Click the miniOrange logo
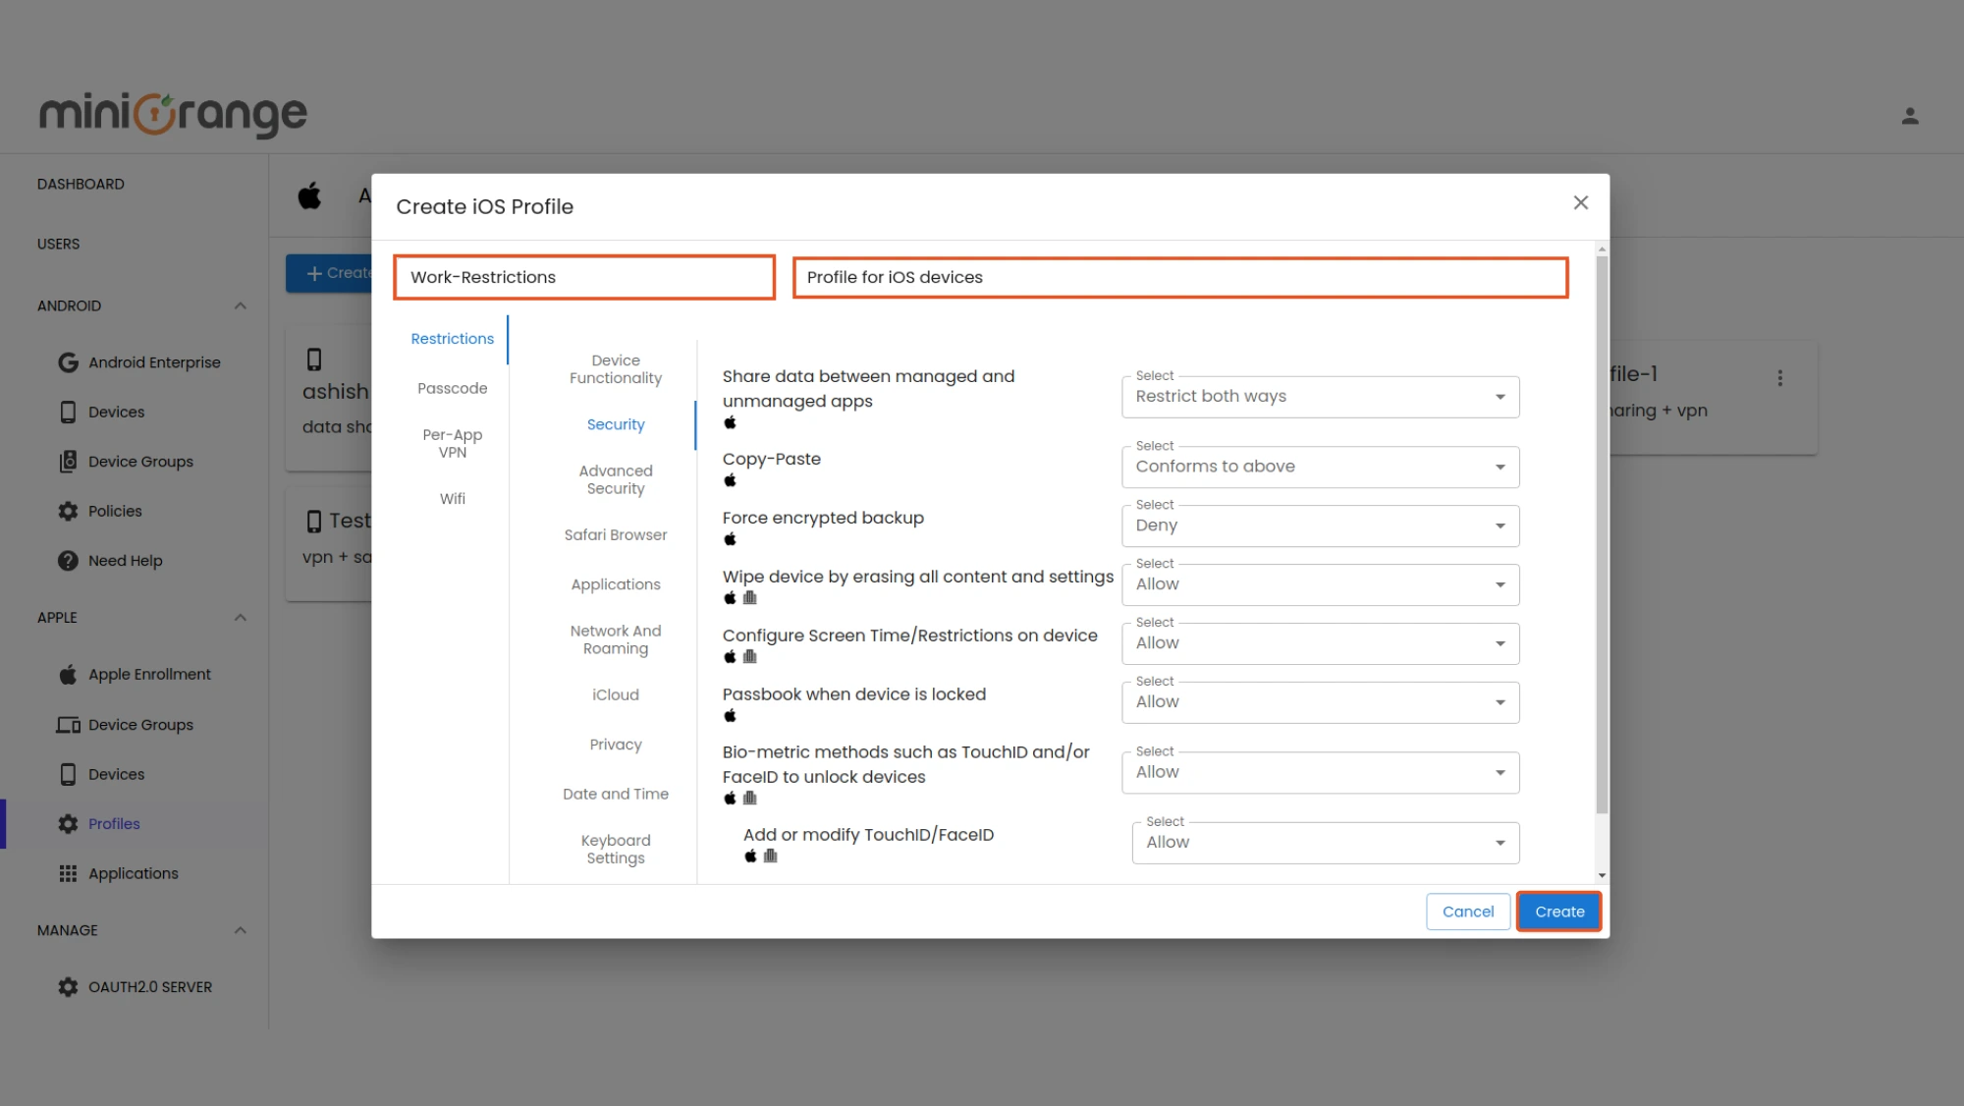Viewport: 1964px width, 1106px height. tap(172, 112)
